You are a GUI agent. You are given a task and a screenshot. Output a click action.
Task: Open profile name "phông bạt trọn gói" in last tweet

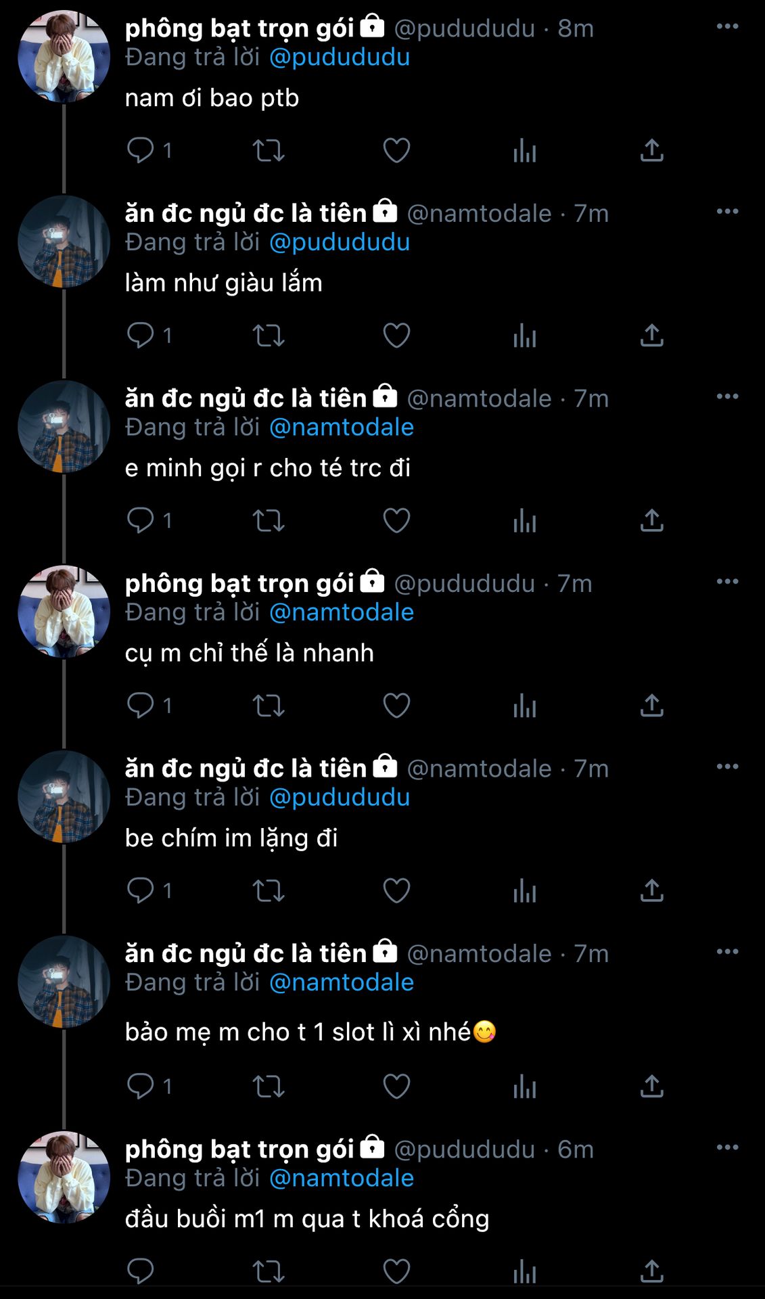pos(239,1149)
